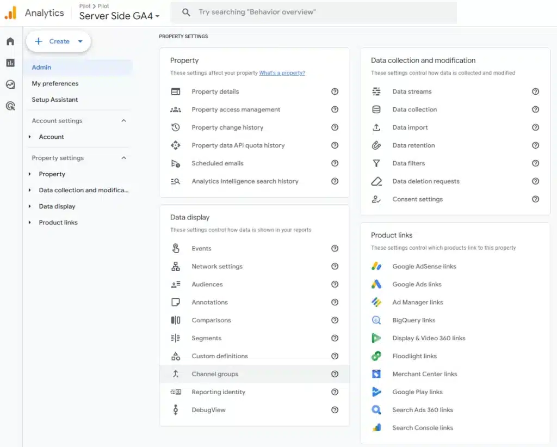Click the Explore icon in the sidebar
The height and width of the screenshot is (447, 557).
point(10,84)
